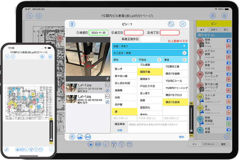The height and width of the screenshot is (160, 239).
Task: Show the 未完了 pins tab
Action: [214, 29]
